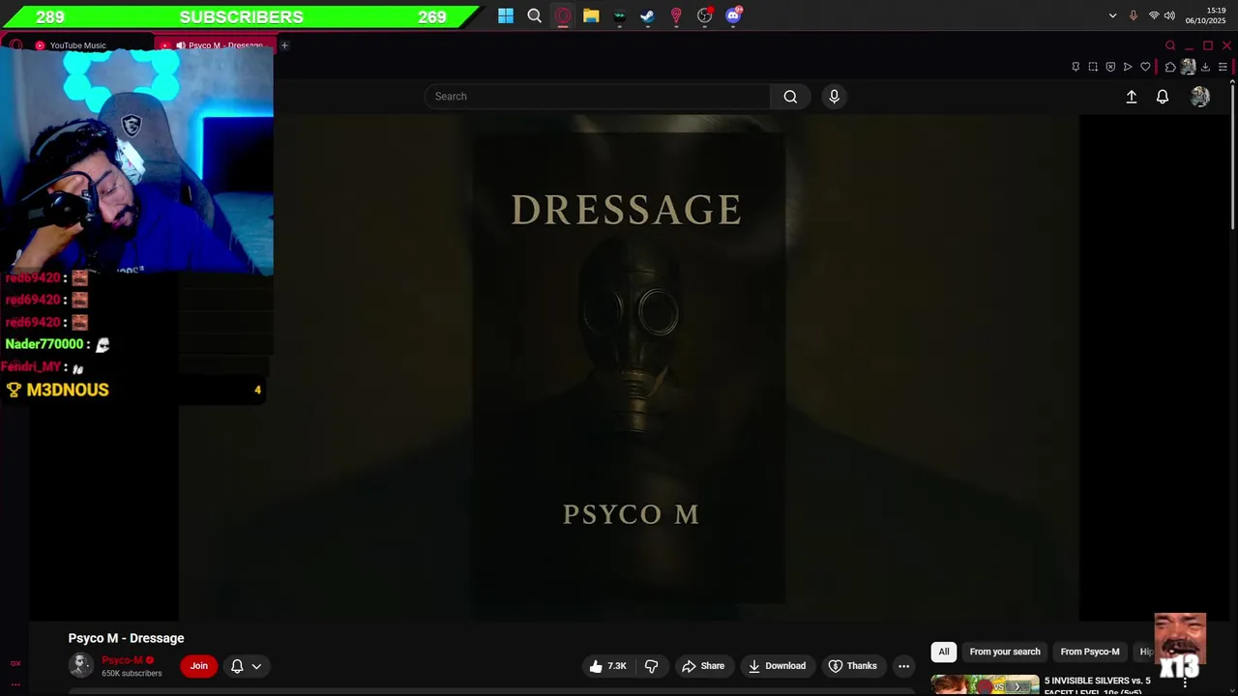Open the browser extensions cube icon
This screenshot has height=696, width=1238.
(x=1170, y=67)
